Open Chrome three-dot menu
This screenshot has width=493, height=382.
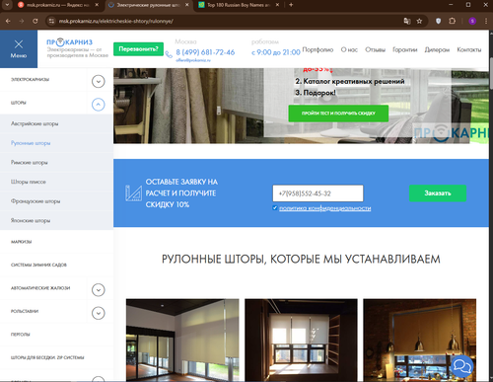(486, 21)
